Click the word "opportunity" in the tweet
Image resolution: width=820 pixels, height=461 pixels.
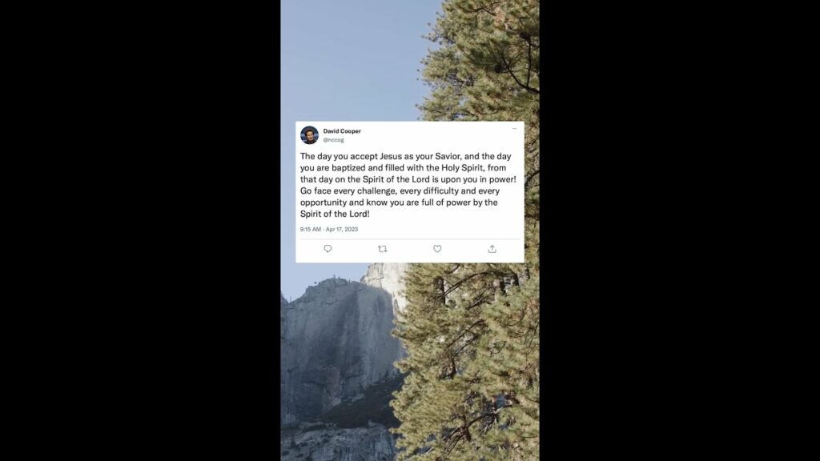(324, 202)
